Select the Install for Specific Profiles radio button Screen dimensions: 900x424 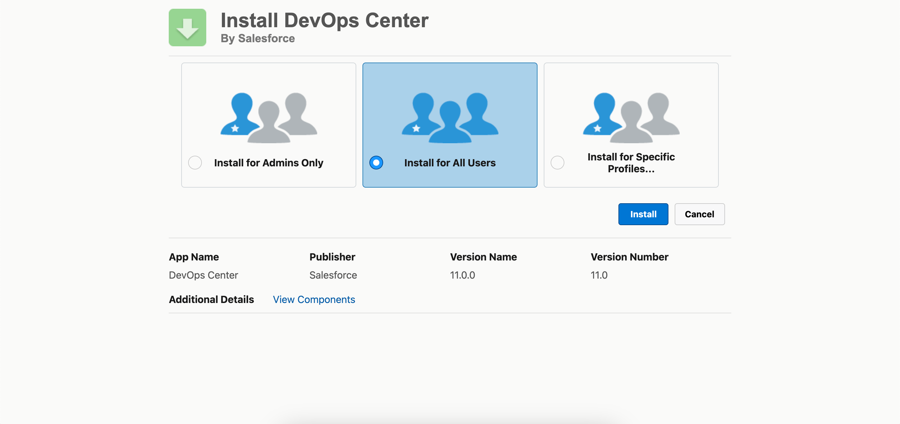point(557,163)
